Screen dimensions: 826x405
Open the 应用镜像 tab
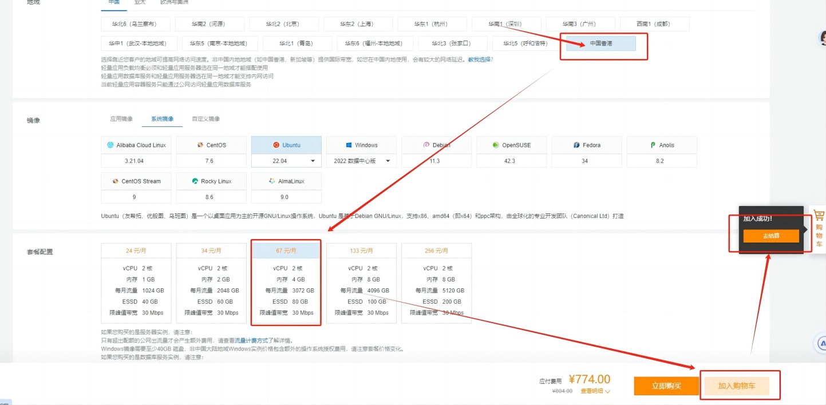[x=121, y=119]
